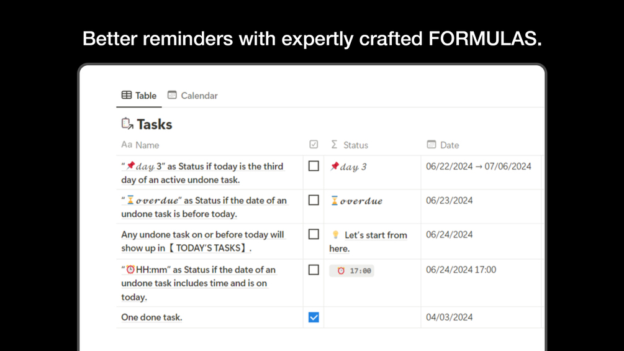Click the sigma formula icon beside Status
The height and width of the screenshot is (351, 624).
point(334,145)
